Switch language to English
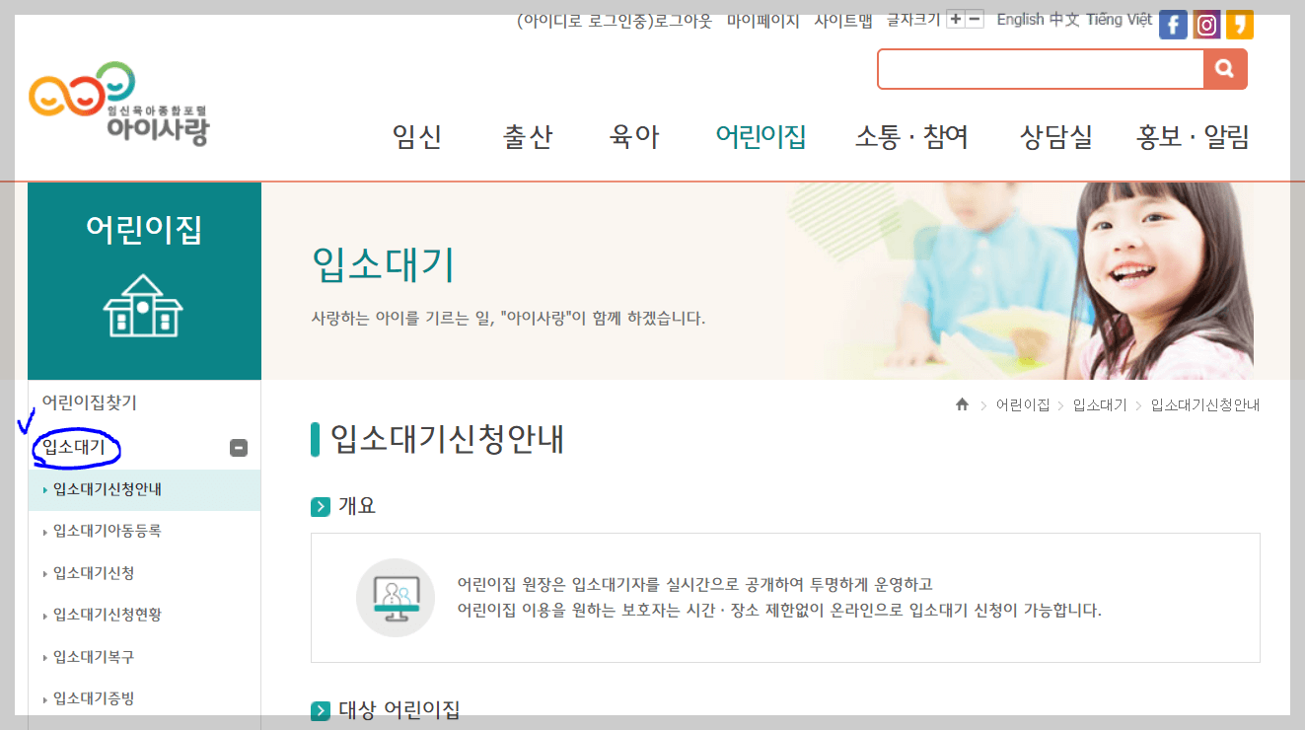The height and width of the screenshot is (730, 1305). point(1018,18)
